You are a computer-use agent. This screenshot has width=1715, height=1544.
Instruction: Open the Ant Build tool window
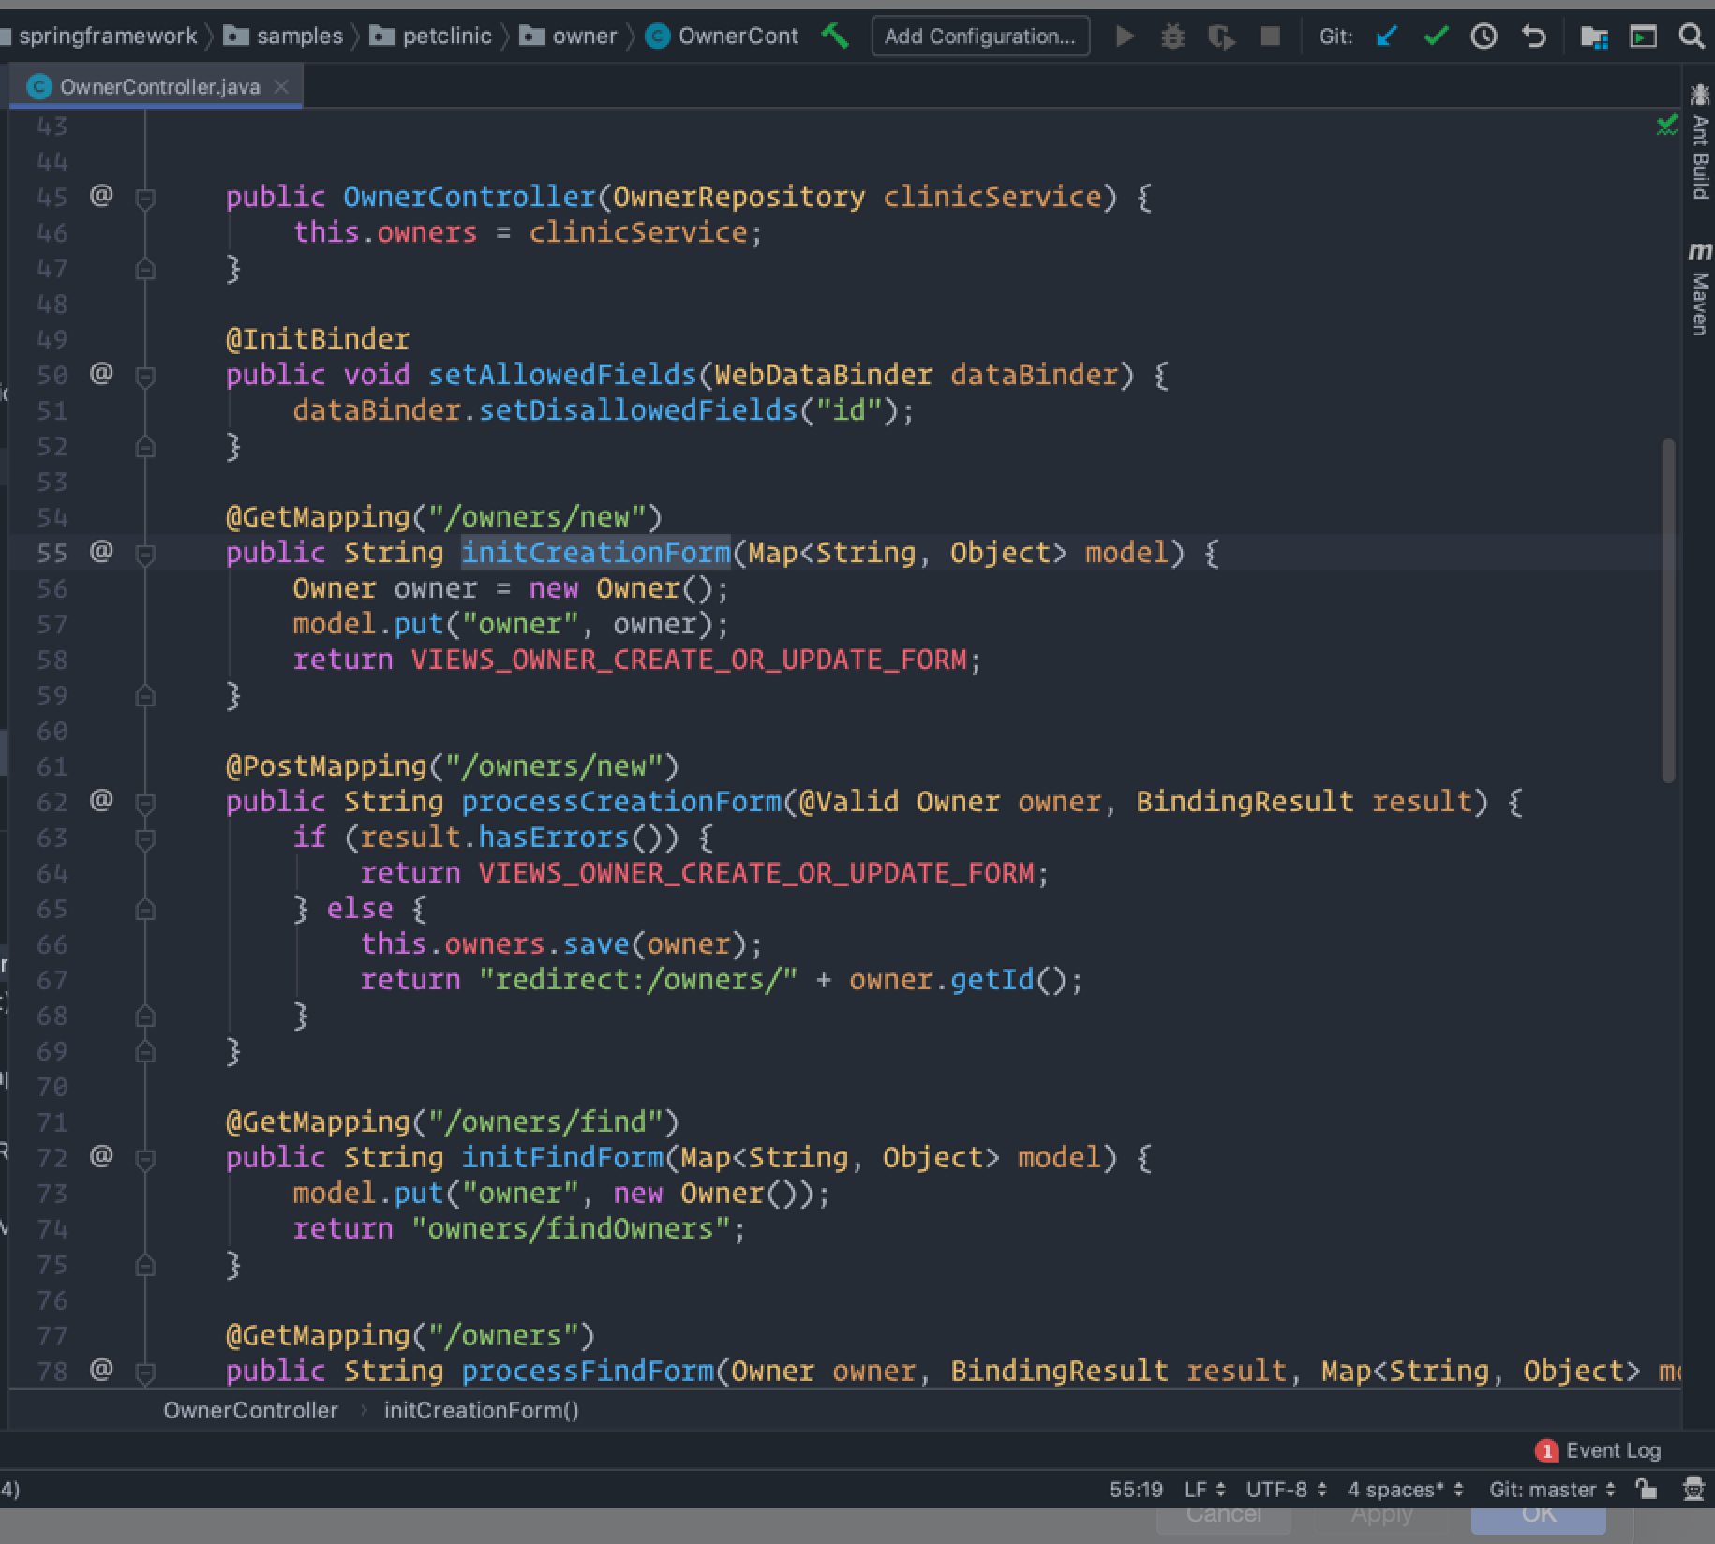click(x=1700, y=141)
